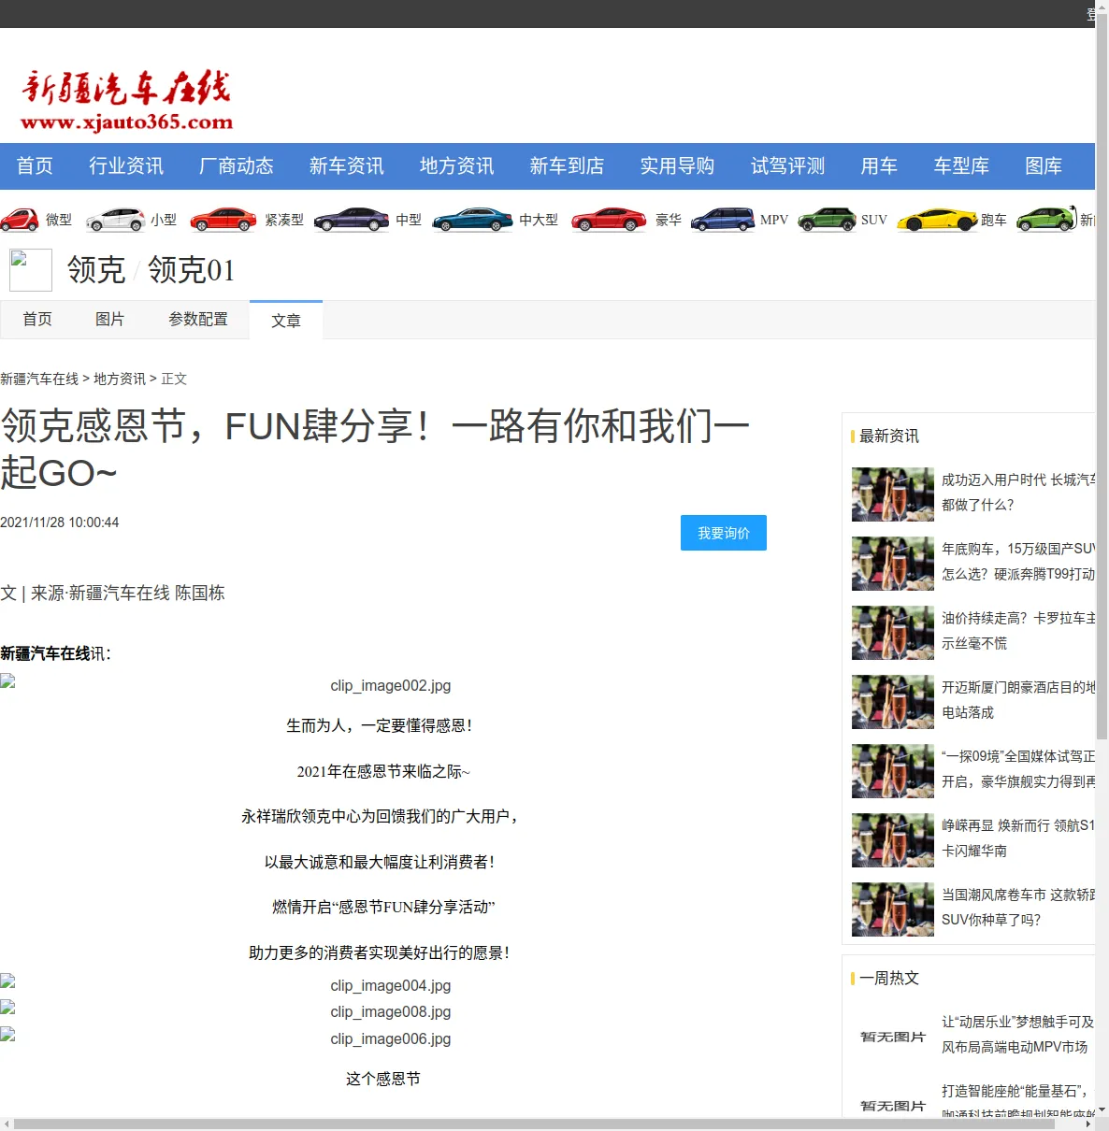
Task: Click the horizontal scrollbar left arrow
Action: [7, 1124]
